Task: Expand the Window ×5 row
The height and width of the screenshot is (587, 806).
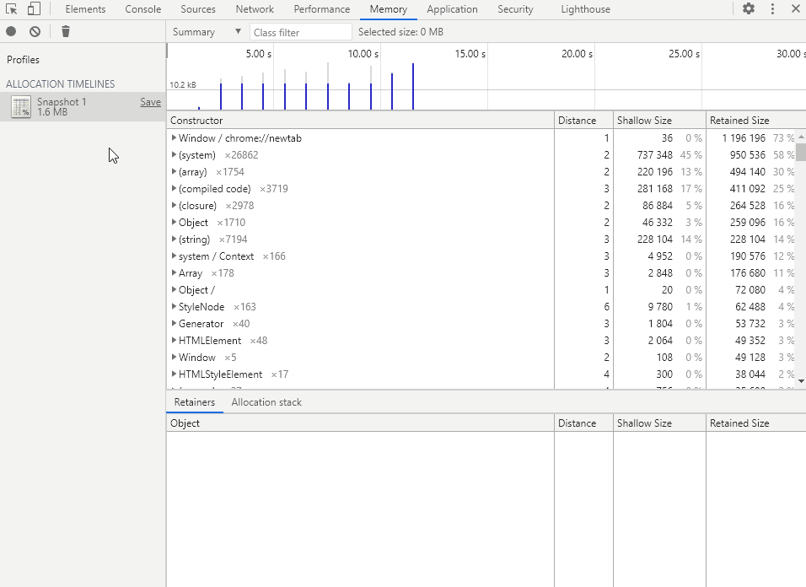Action: tap(174, 358)
